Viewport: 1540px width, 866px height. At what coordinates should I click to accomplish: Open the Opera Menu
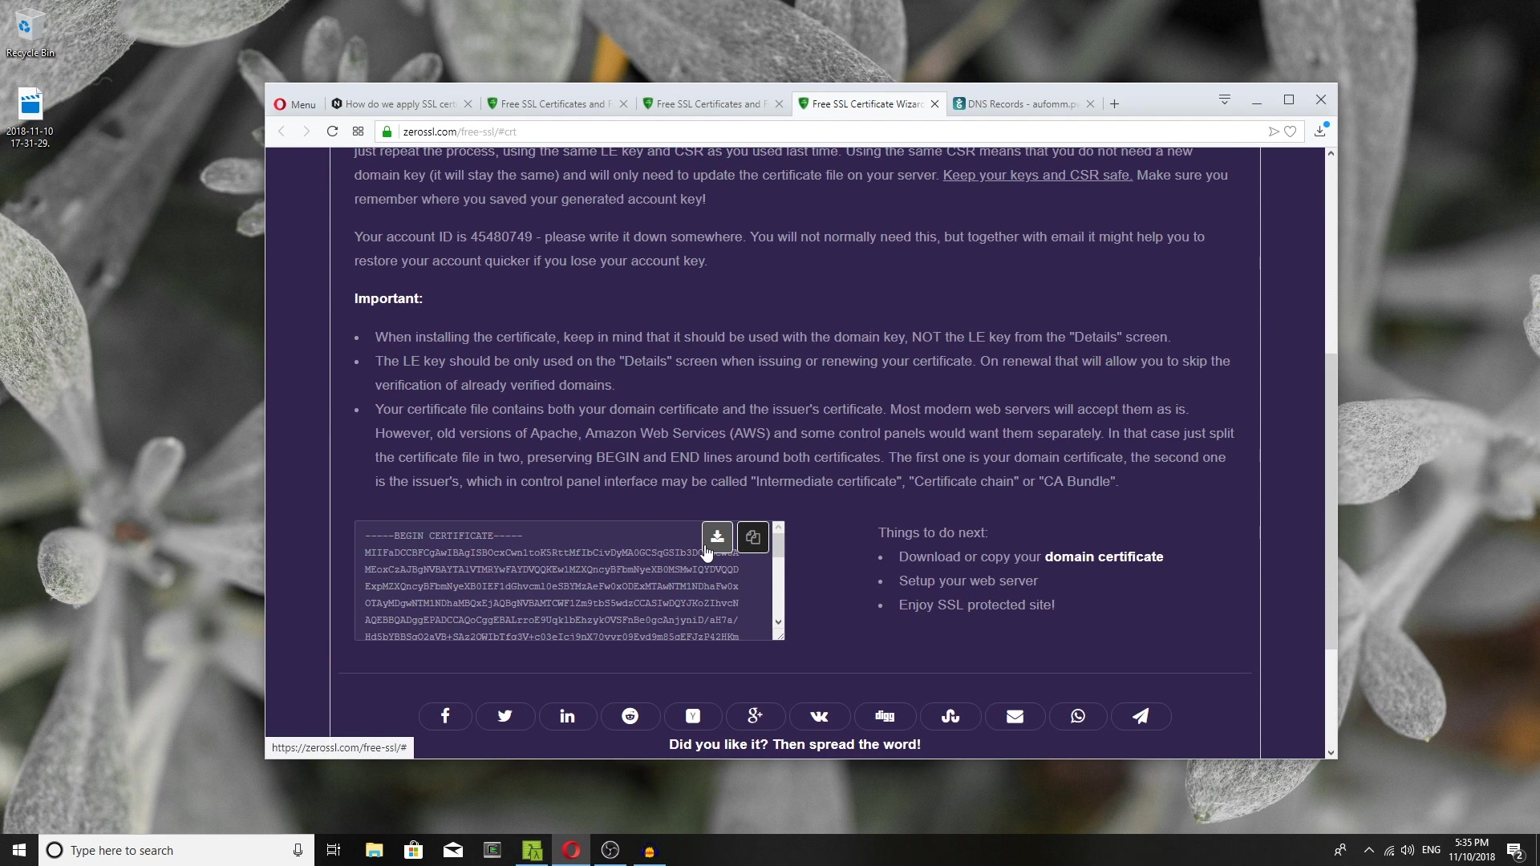coord(295,104)
